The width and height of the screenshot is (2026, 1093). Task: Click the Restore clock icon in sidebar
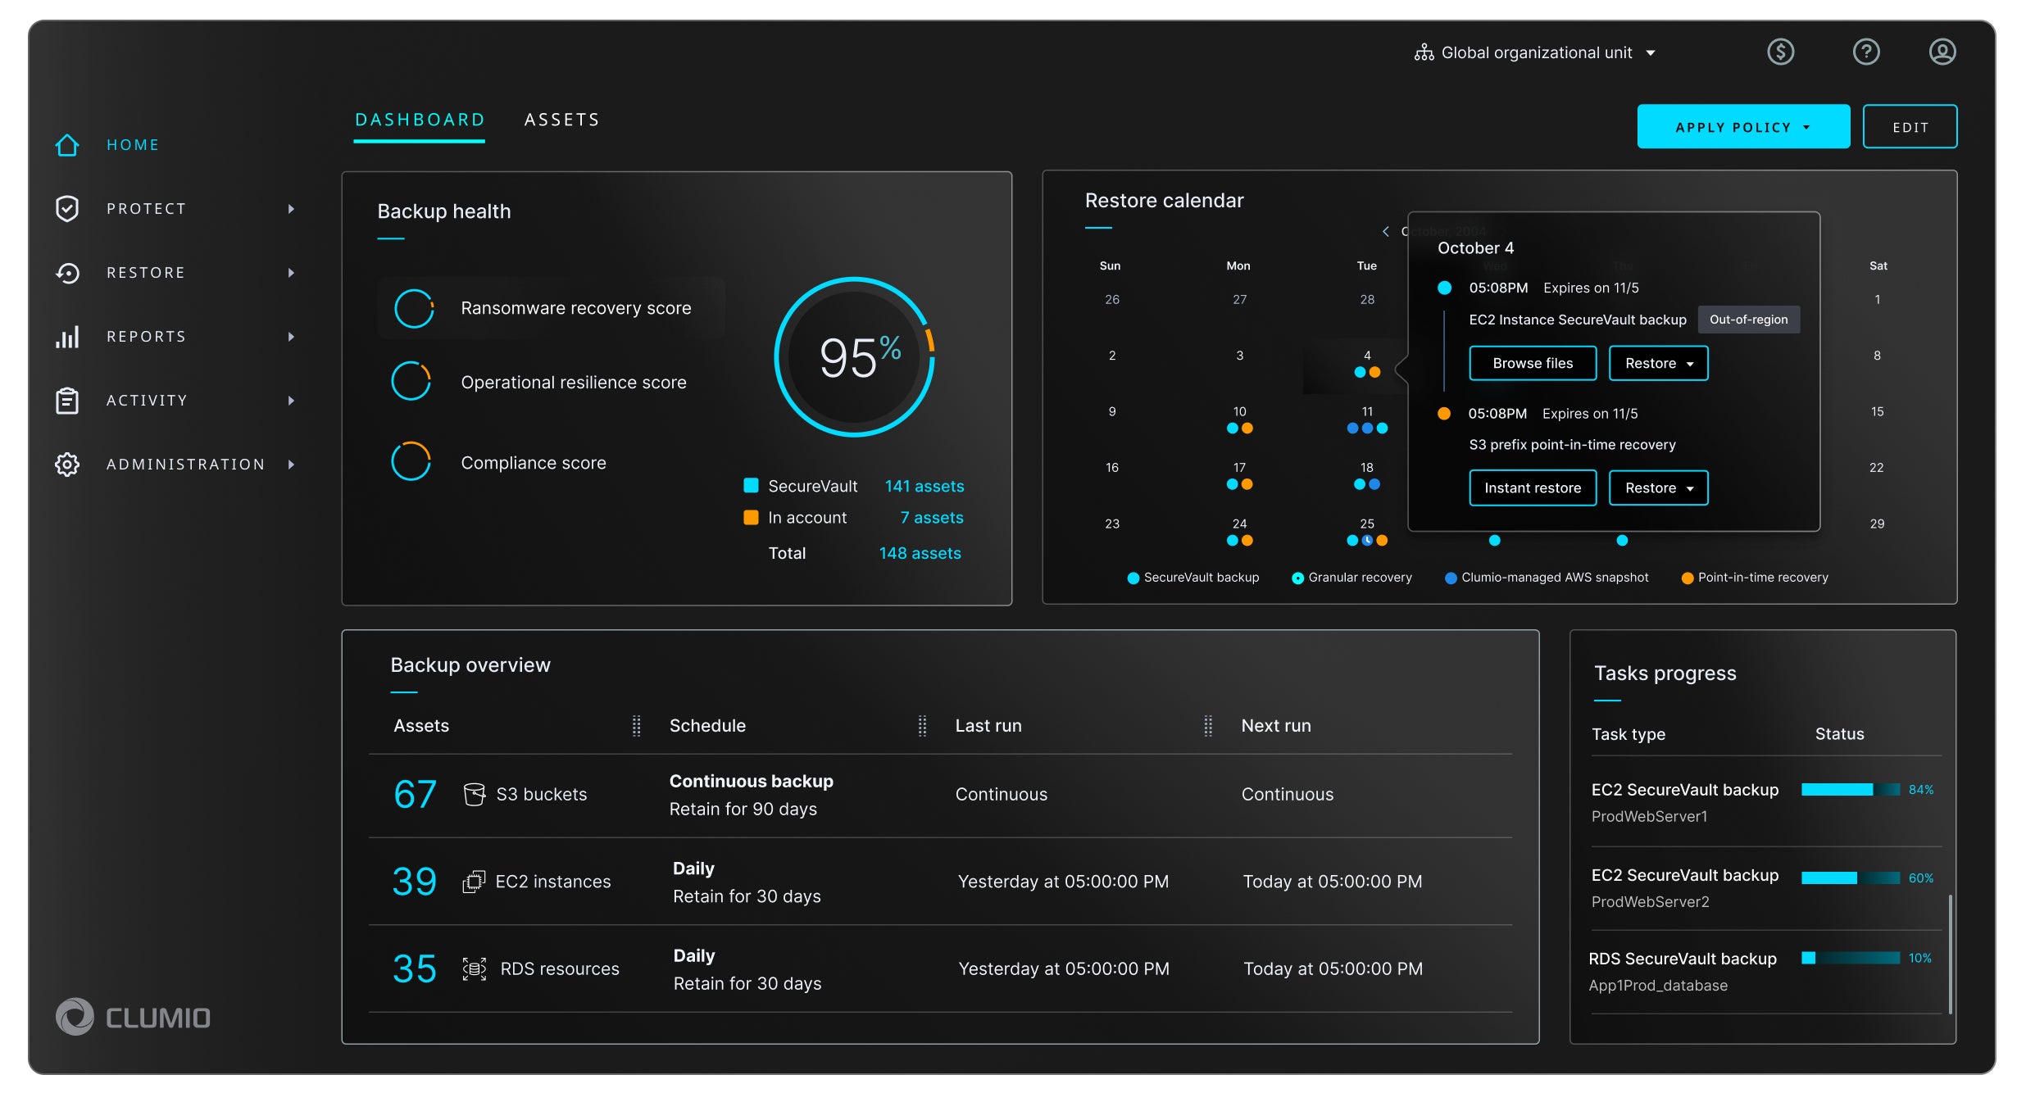coord(66,272)
